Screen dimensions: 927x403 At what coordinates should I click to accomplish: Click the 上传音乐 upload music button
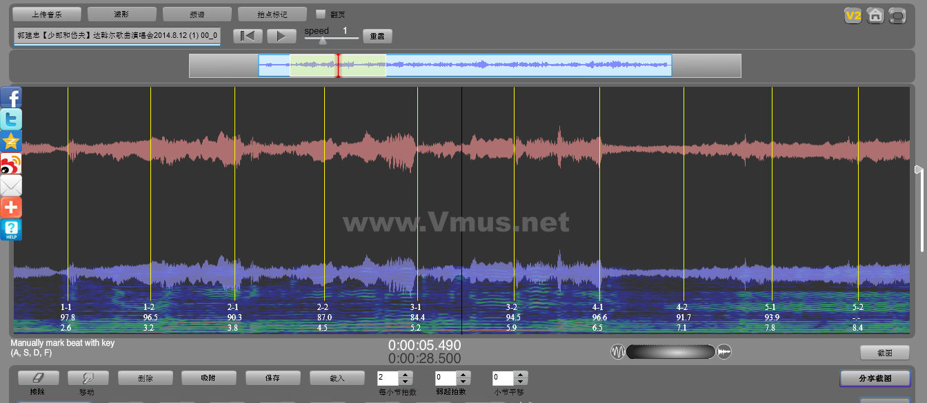click(47, 14)
